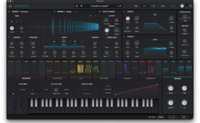
Task: Click the Window section right arrow
Action: 22,38
